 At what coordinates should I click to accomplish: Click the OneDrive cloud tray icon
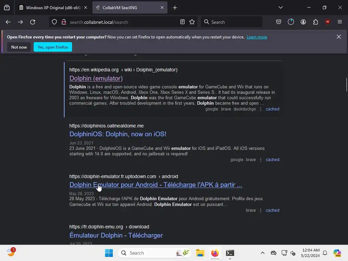274,253
